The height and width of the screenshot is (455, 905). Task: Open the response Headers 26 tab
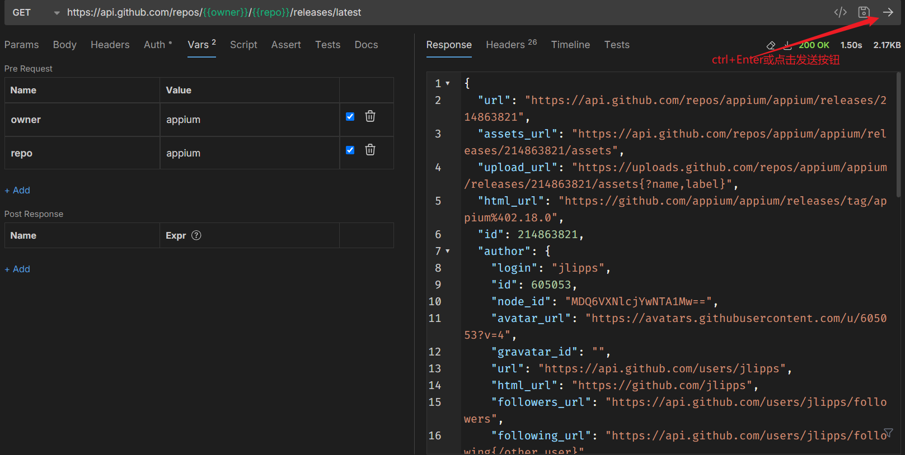pyautogui.click(x=511, y=45)
